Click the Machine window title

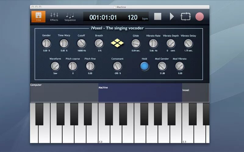pyautogui.click(x=121, y=7)
